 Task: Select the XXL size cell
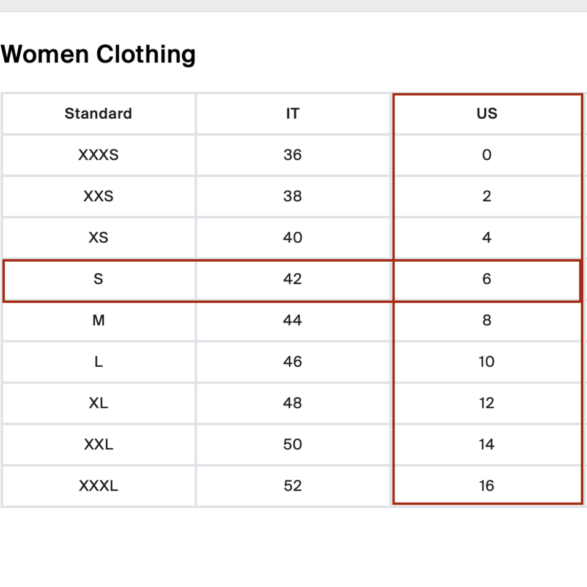pyautogui.click(x=98, y=445)
